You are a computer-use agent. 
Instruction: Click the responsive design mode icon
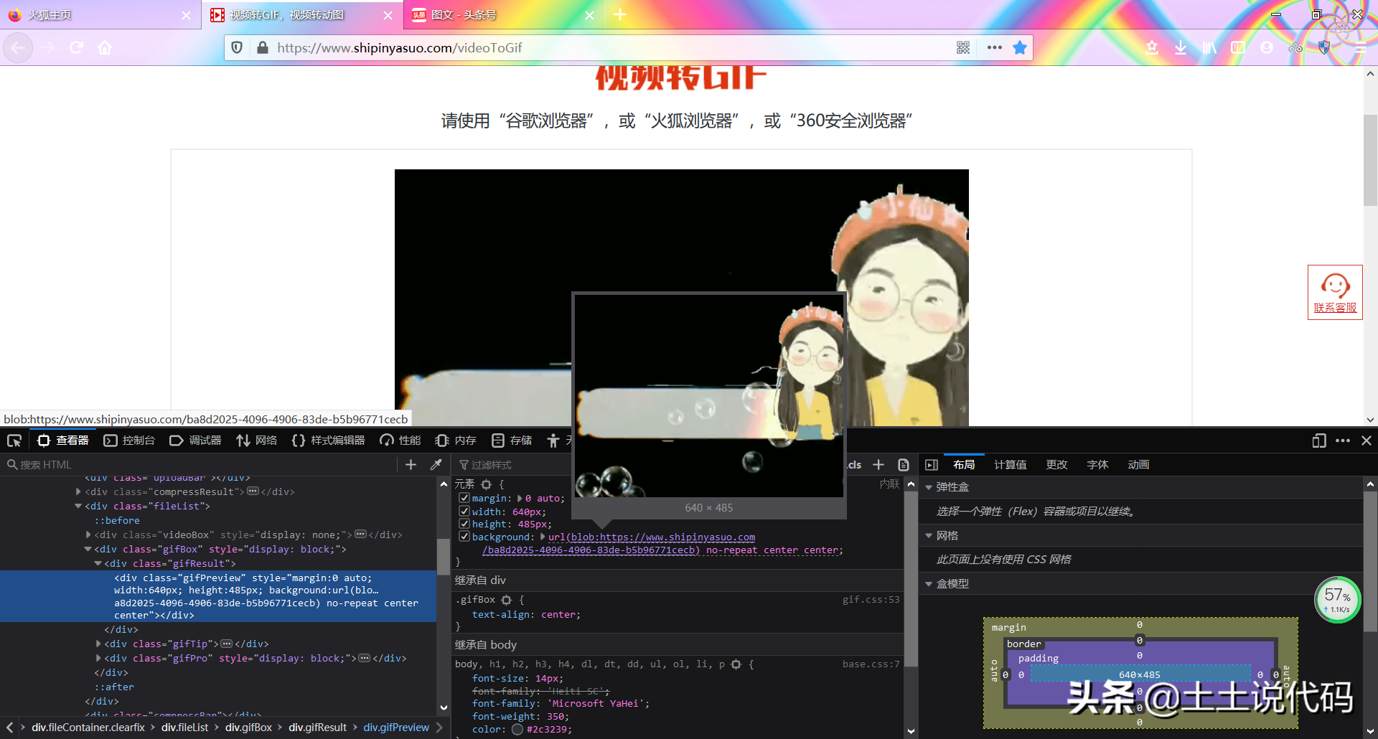pyautogui.click(x=1319, y=441)
